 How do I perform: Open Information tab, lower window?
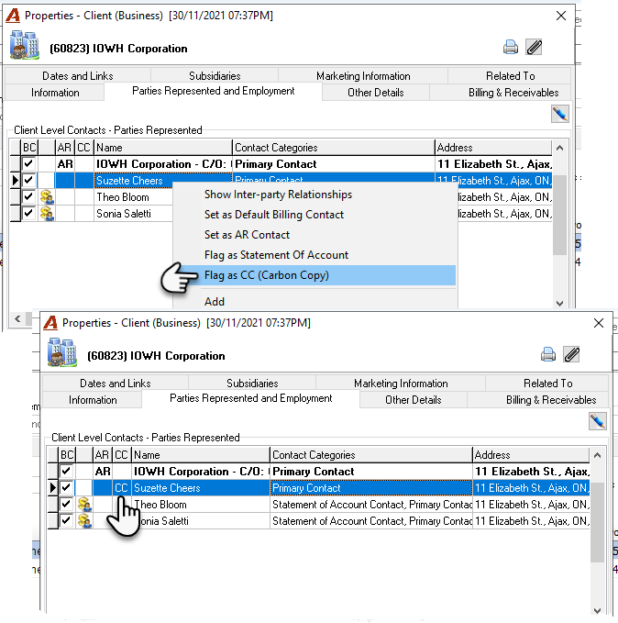(93, 400)
